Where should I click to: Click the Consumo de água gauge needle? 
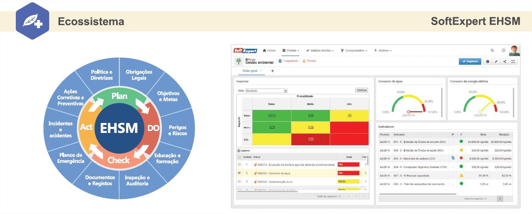pyautogui.click(x=415, y=111)
